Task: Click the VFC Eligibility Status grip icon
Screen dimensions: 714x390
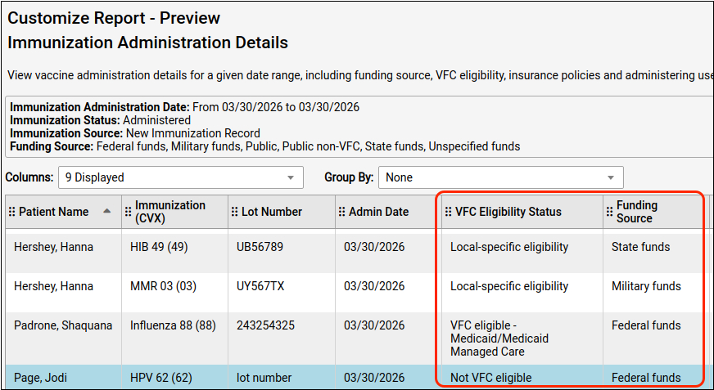Action: pos(448,212)
